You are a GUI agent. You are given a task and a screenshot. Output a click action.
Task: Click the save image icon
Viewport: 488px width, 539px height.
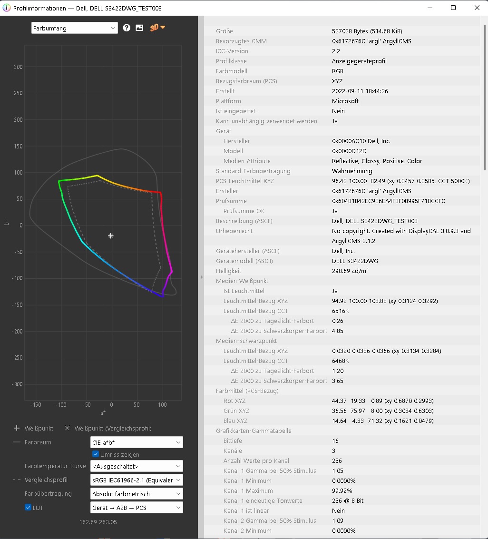139,28
